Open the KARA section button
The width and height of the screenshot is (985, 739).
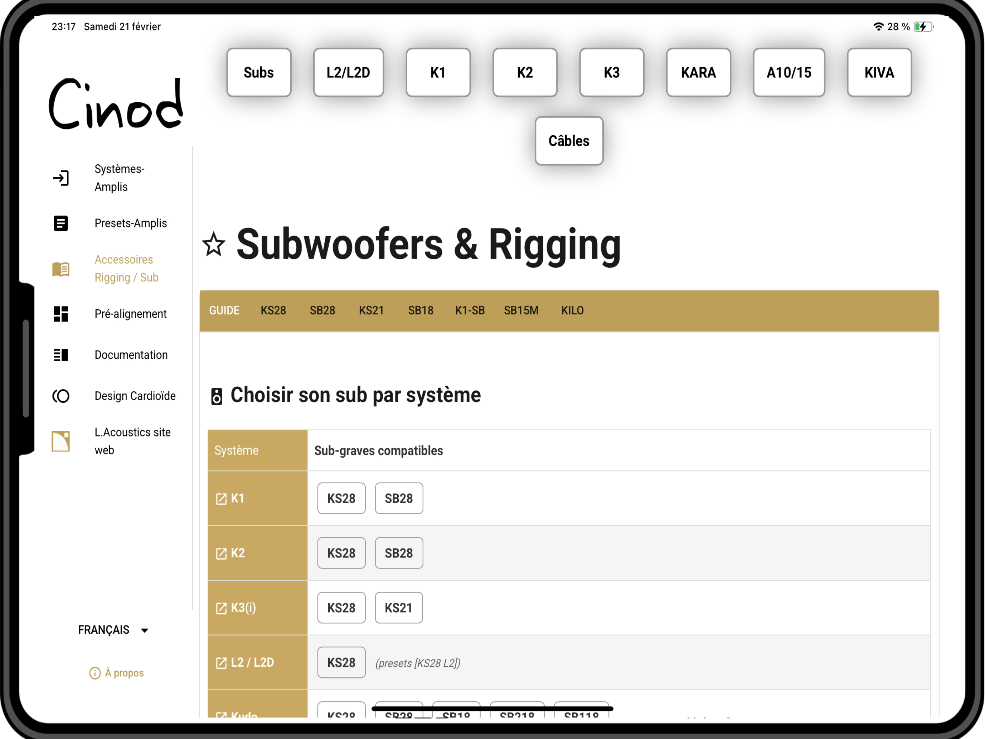[699, 73]
